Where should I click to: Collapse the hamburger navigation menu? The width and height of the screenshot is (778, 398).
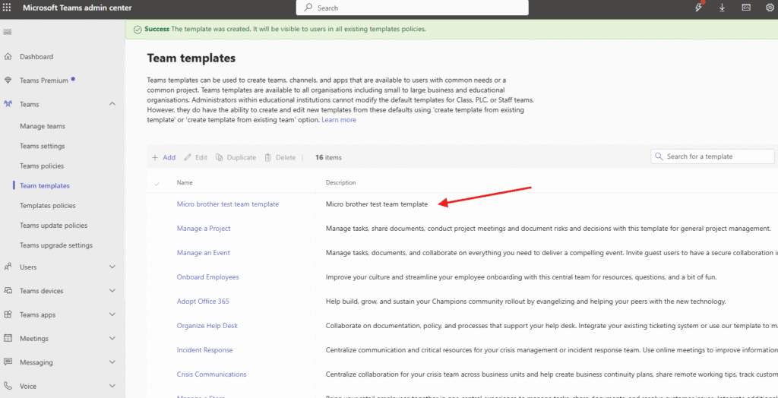(8, 32)
